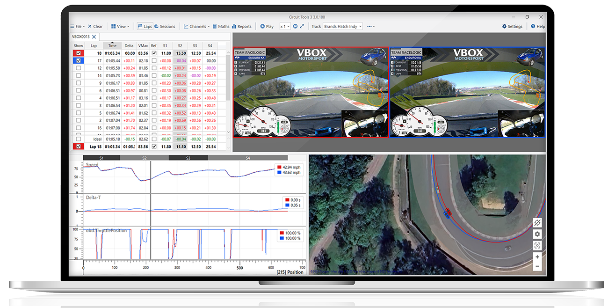
Task: Open map settings gear on satellite view
Action: 537,235
